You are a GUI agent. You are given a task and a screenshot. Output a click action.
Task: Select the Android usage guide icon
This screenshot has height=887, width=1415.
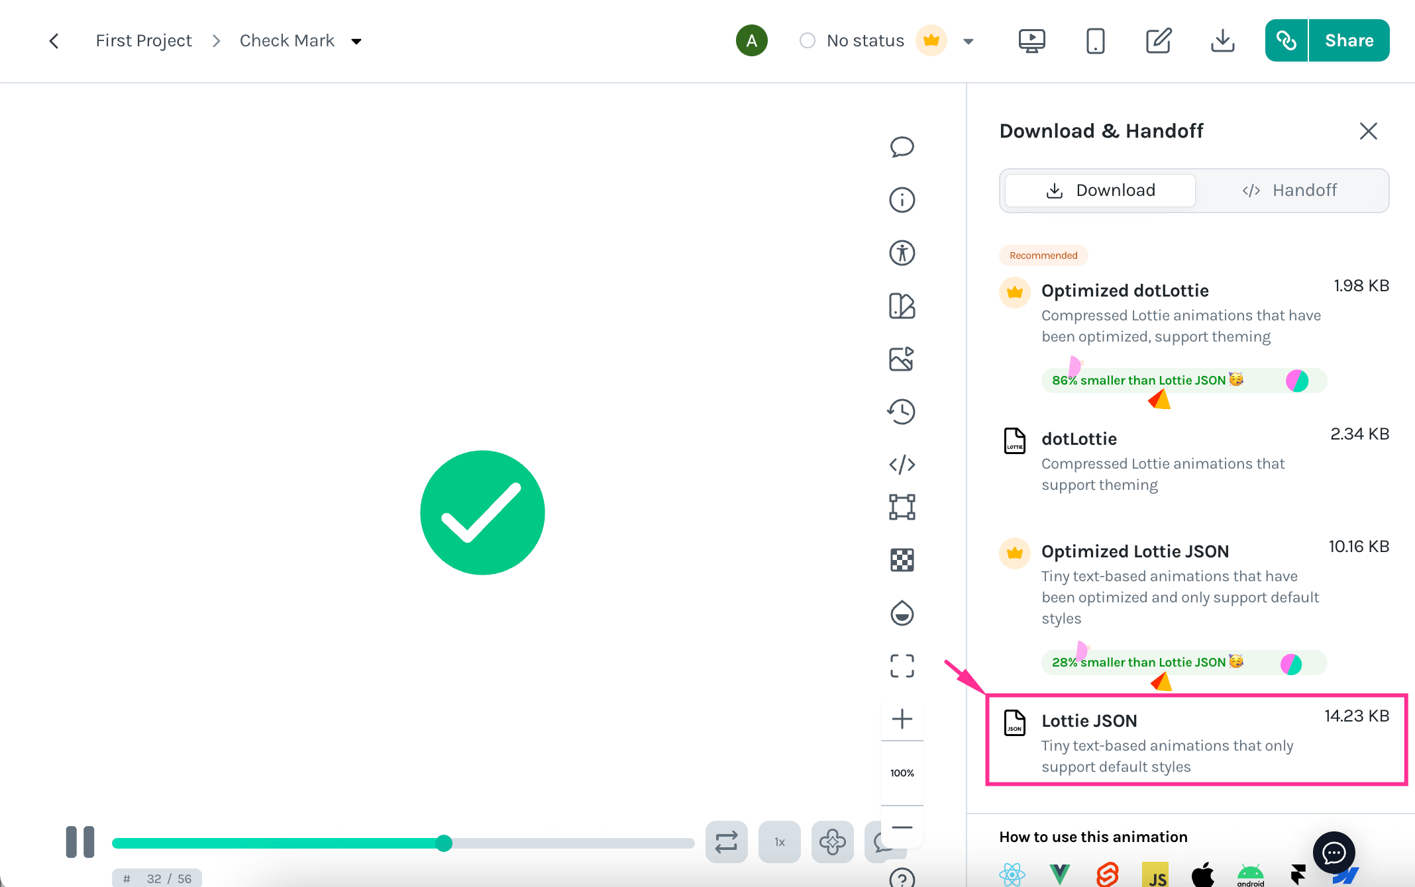(x=1249, y=874)
